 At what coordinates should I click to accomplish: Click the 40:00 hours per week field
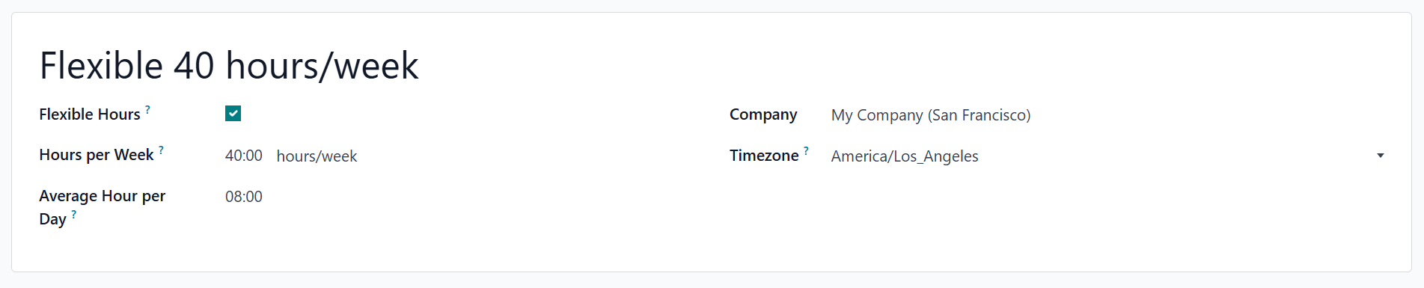coord(244,156)
